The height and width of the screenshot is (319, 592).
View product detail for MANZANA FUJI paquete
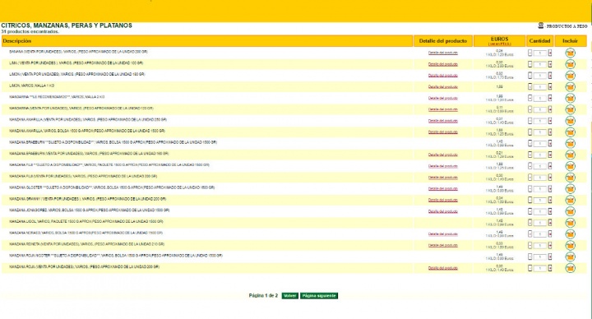pyautogui.click(x=443, y=166)
